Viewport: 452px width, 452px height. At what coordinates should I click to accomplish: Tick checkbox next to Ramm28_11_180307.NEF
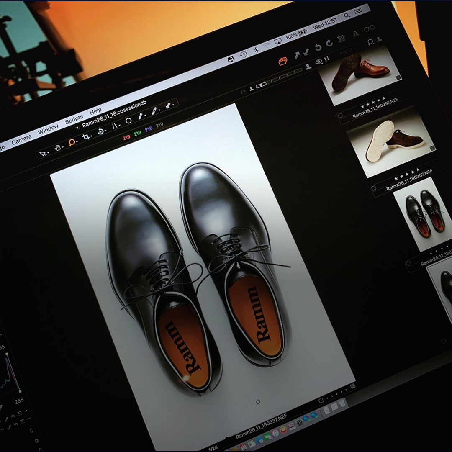coord(374,188)
